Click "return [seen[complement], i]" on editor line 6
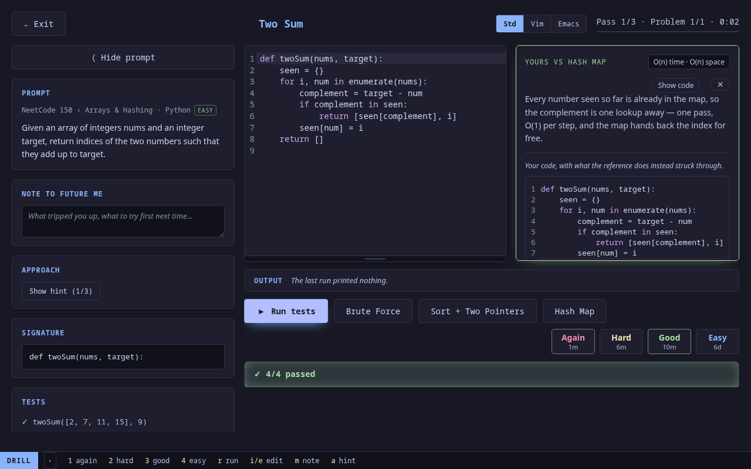The height and width of the screenshot is (469, 751). click(388, 116)
